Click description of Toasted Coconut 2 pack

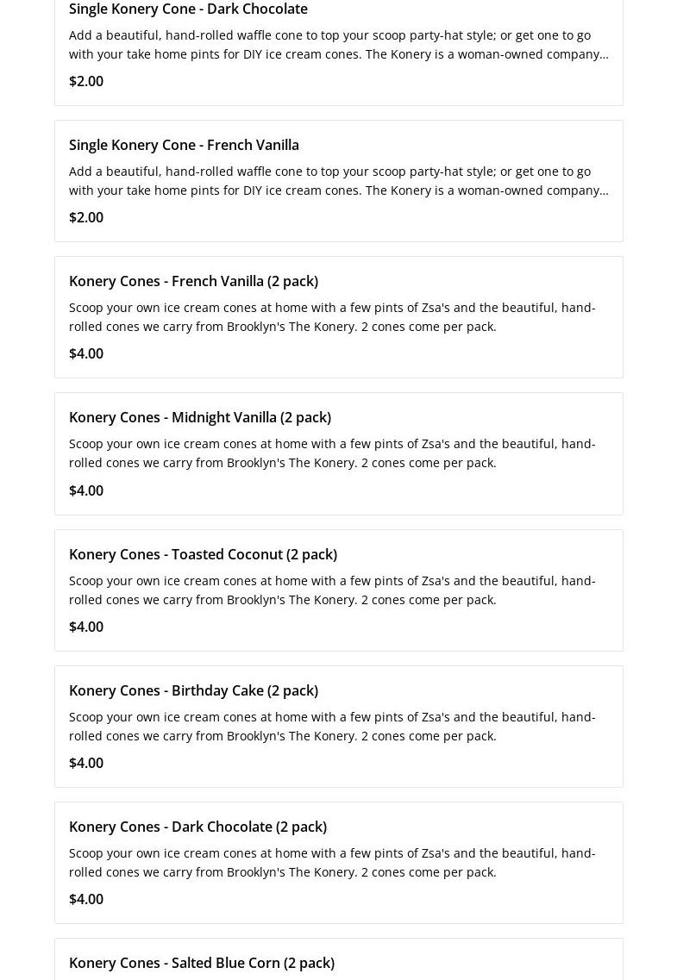[x=332, y=590]
